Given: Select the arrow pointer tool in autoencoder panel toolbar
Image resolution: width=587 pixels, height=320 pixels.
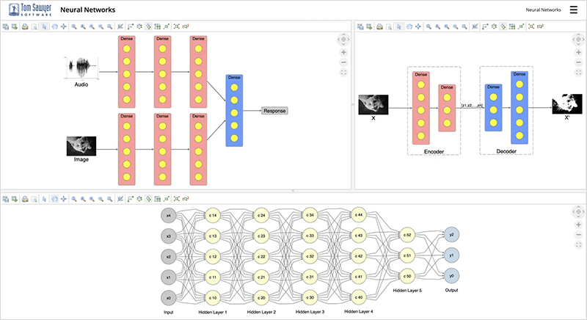Looking at the screenshot, I should coord(399,26).
